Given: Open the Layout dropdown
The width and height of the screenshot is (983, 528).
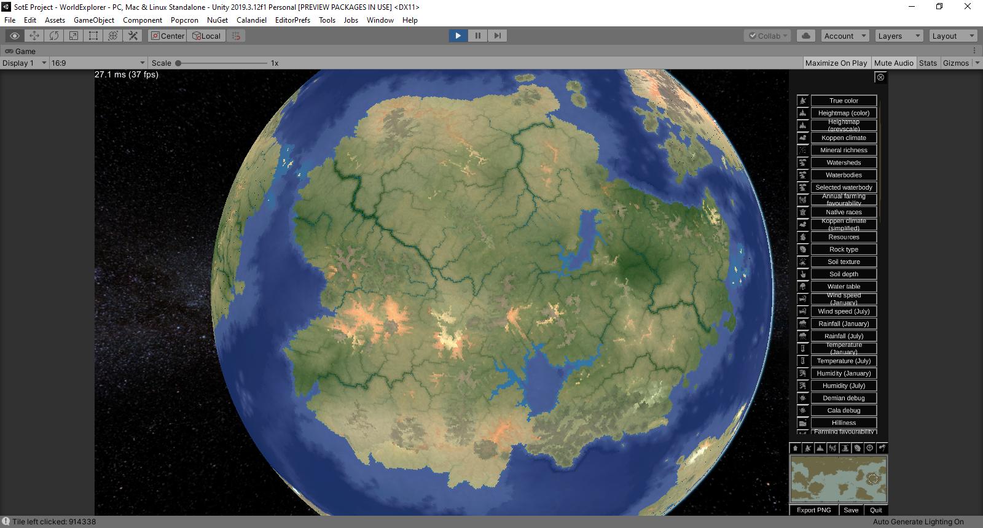Looking at the screenshot, I should (x=953, y=36).
